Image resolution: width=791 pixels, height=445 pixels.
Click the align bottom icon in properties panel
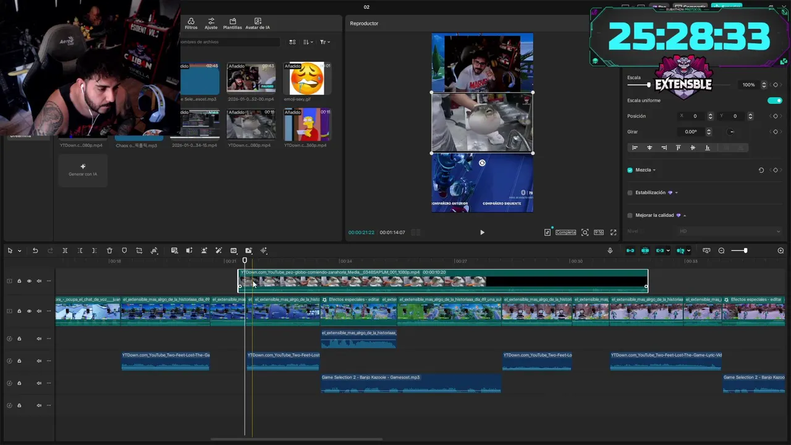(x=708, y=148)
